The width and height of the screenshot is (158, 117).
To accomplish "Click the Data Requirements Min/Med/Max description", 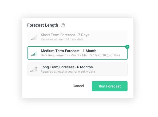I will [x=80, y=55].
